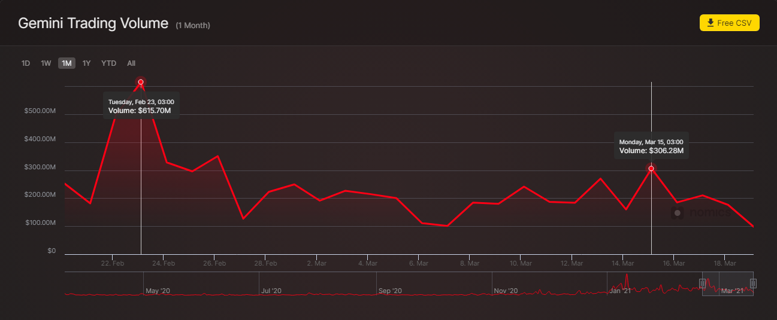Image resolution: width=777 pixels, height=320 pixels.
Task: Click the Nov '20 navigator label
Action: [506, 291]
